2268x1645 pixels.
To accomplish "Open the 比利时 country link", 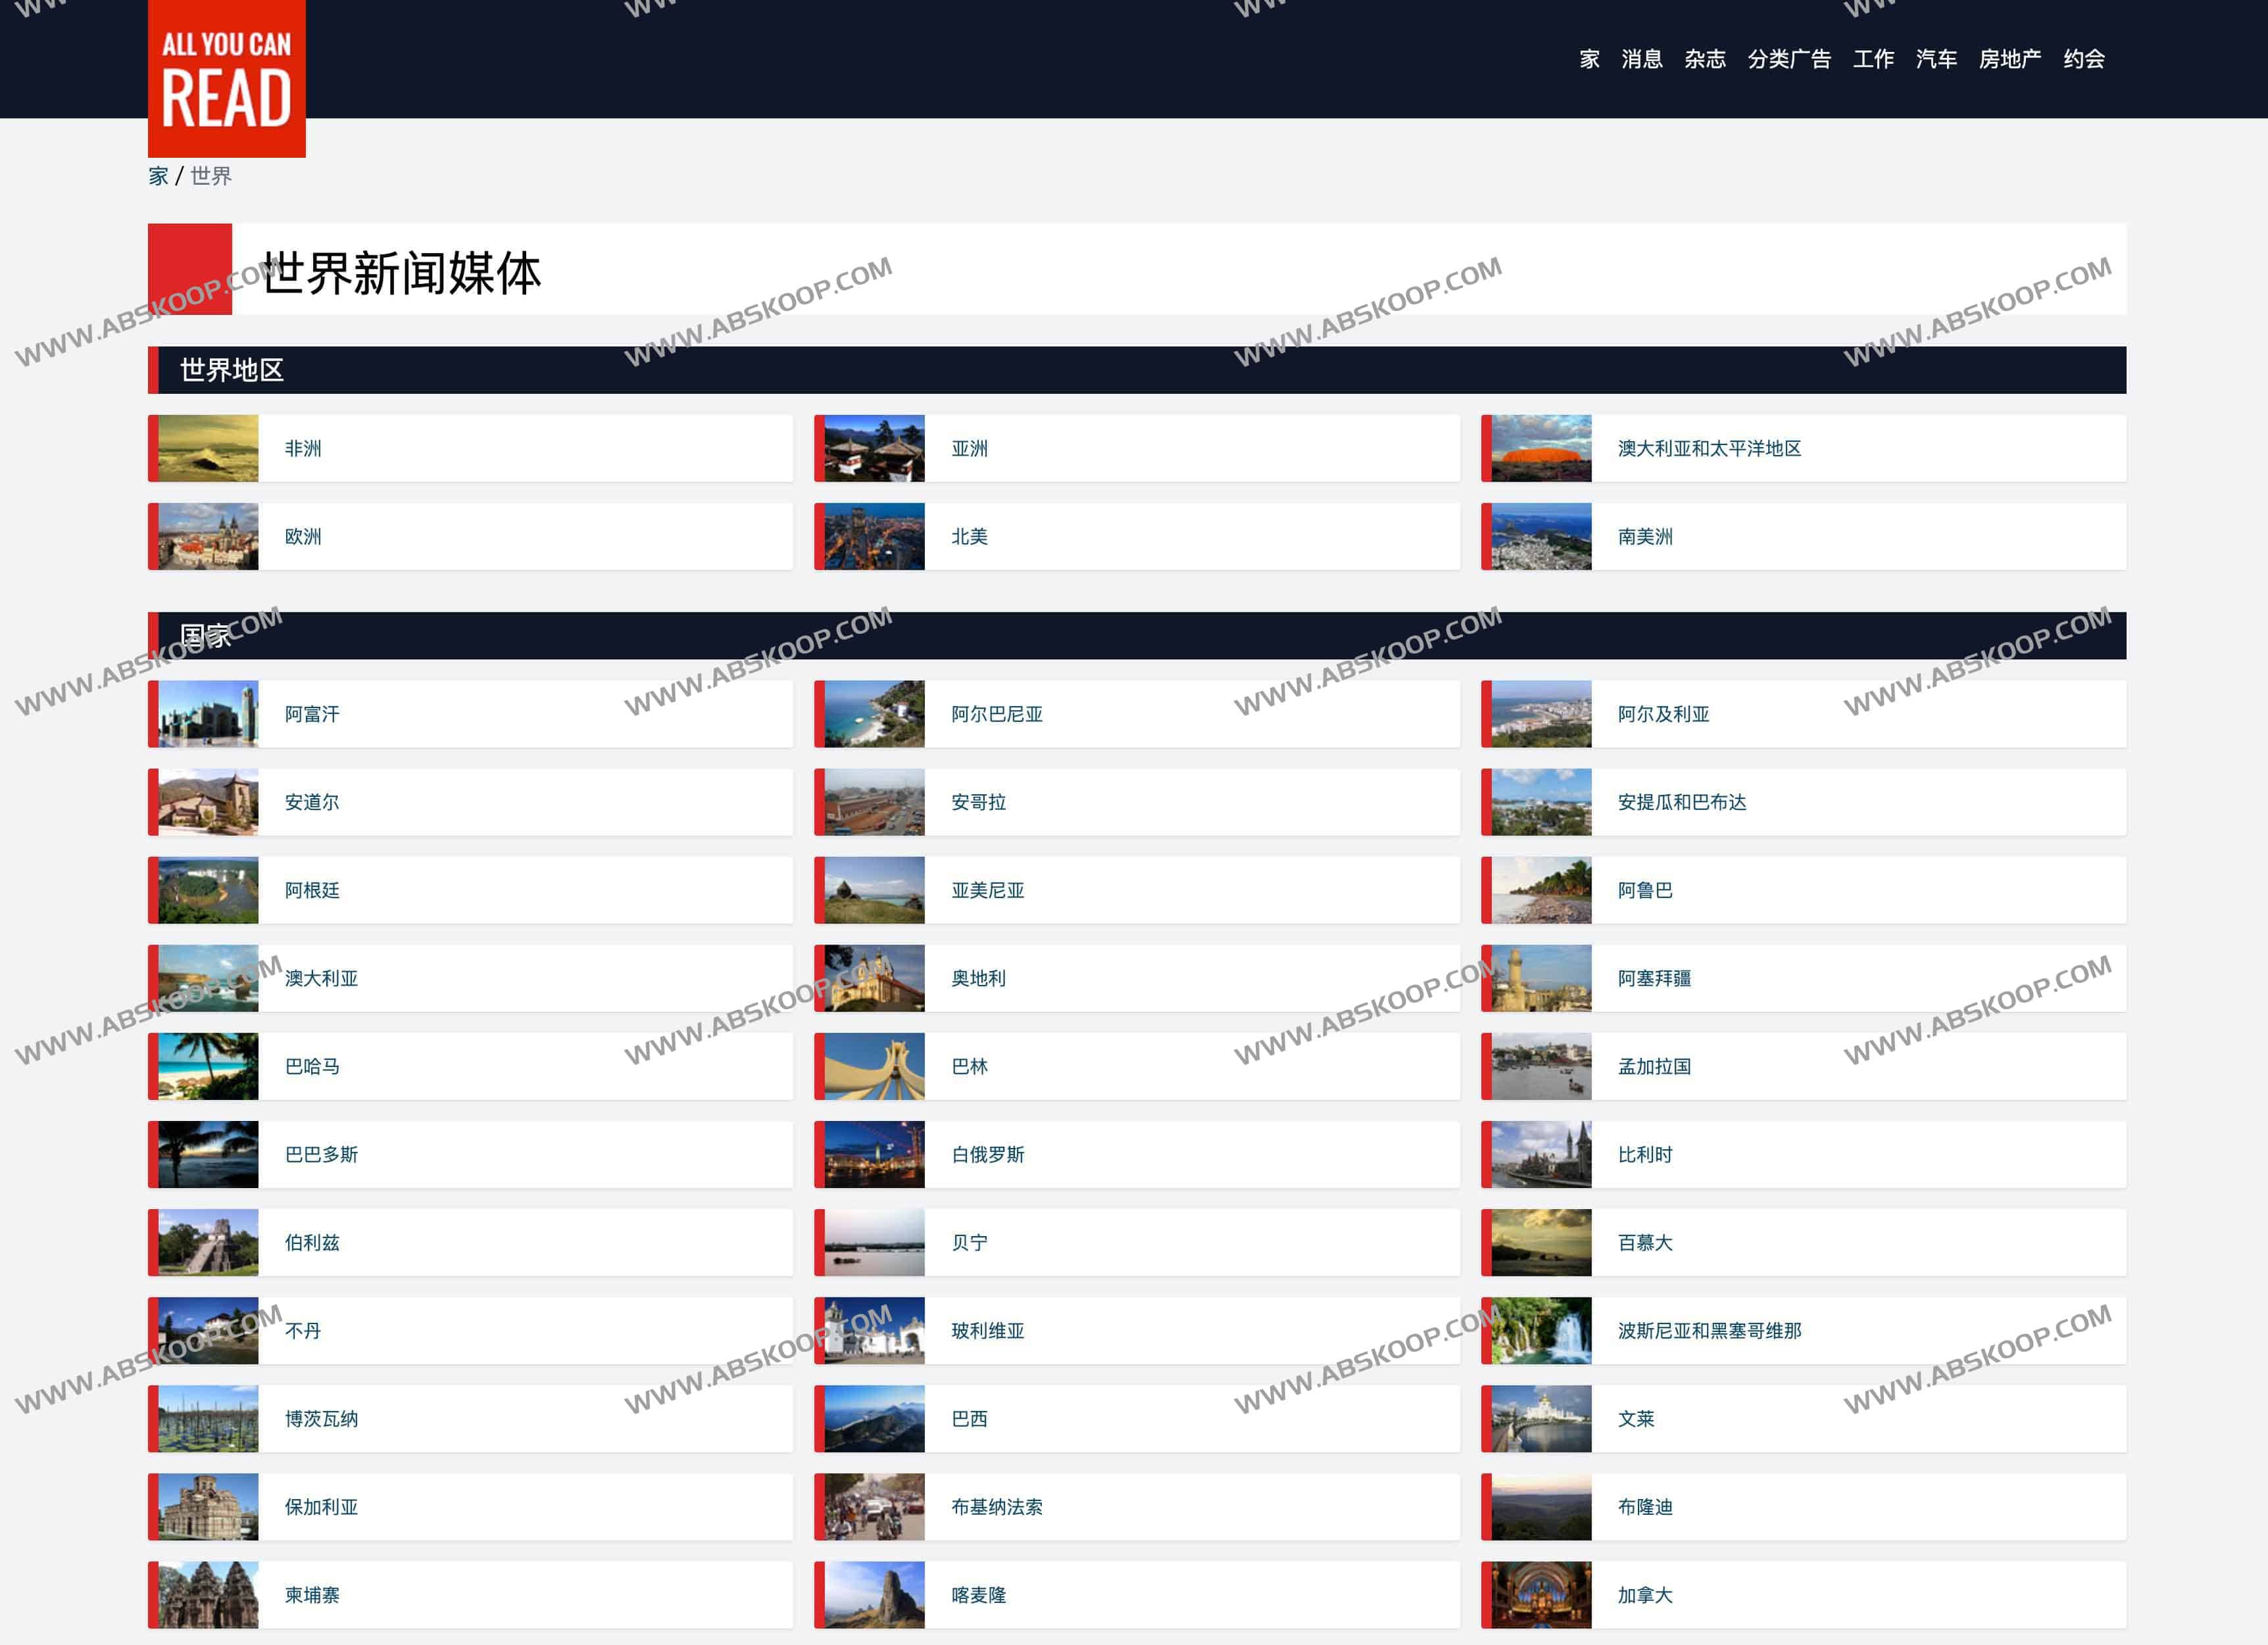I will (1645, 1155).
